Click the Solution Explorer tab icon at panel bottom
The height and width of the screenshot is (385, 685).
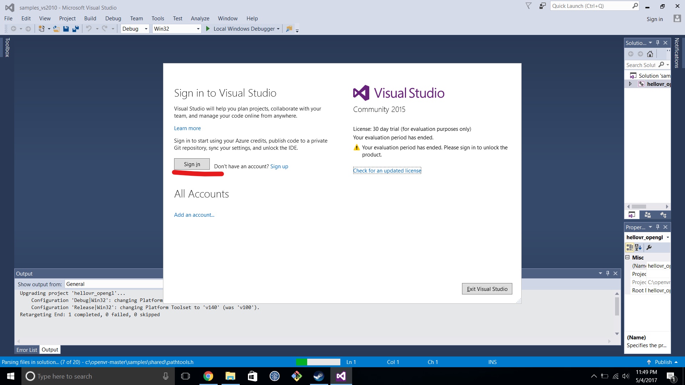[x=632, y=215]
